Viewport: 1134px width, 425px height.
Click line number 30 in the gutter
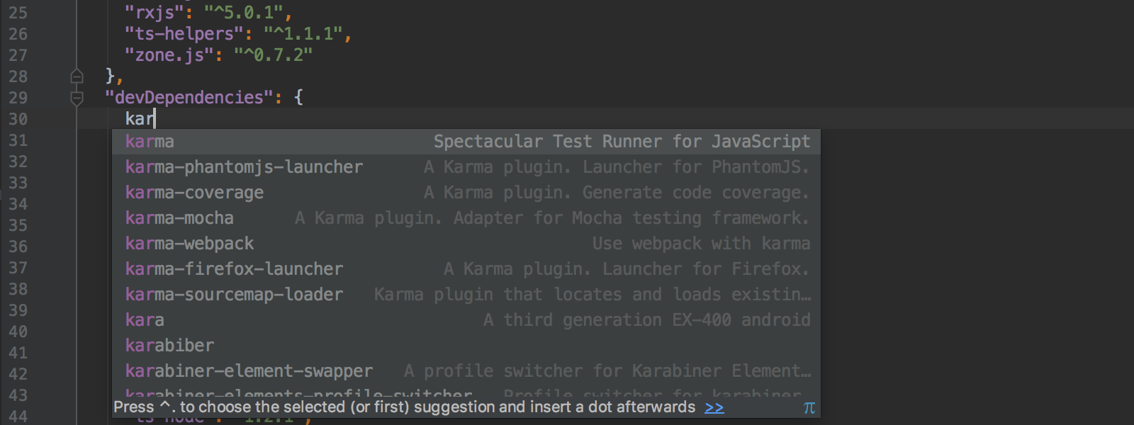(18, 119)
